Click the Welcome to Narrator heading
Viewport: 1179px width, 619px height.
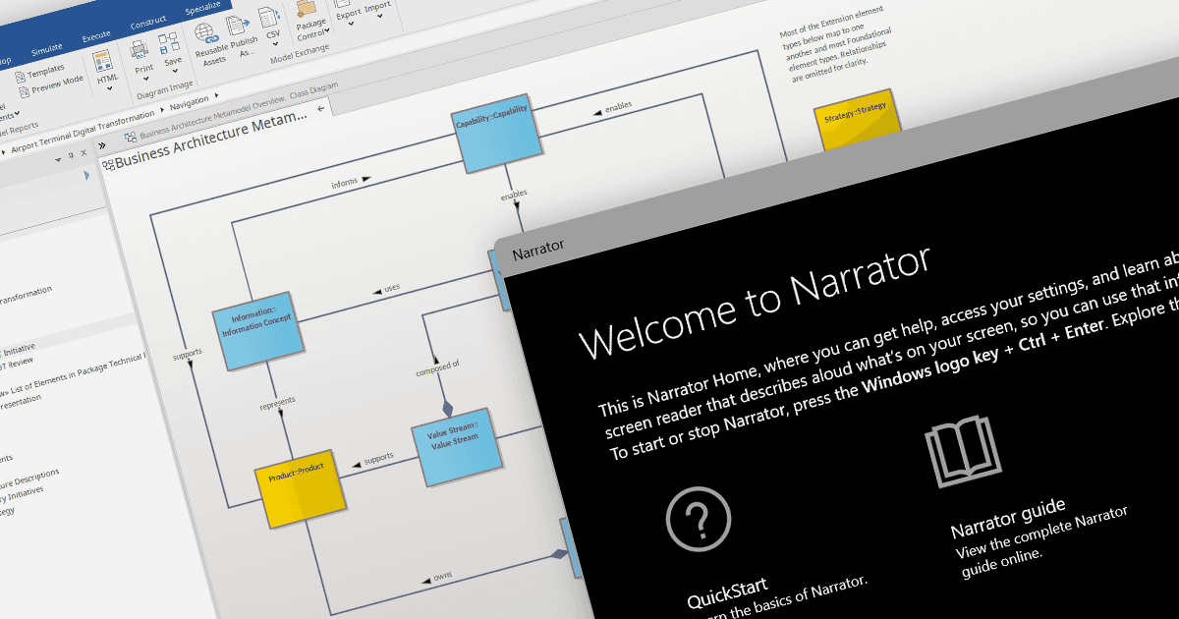click(755, 302)
